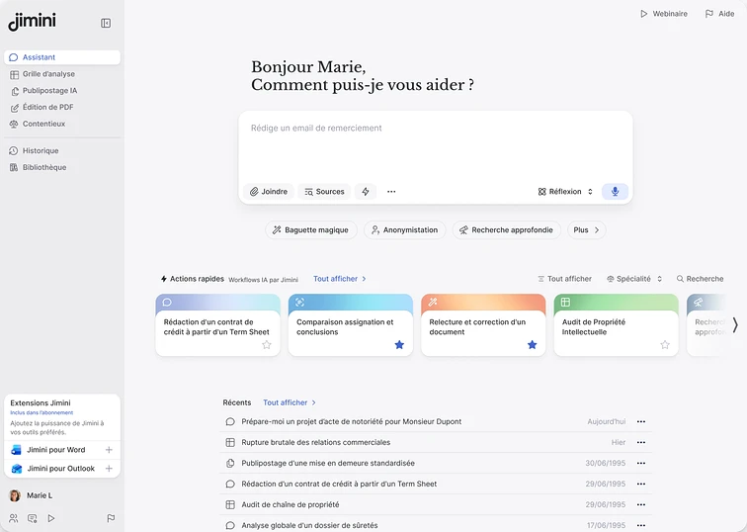
Task: Unstar Comparaison assignation et conclusions card
Action: (399, 345)
